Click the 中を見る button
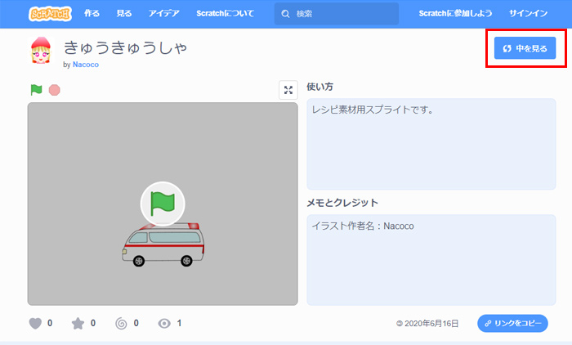Image resolution: width=572 pixels, height=345 pixels. tap(525, 48)
